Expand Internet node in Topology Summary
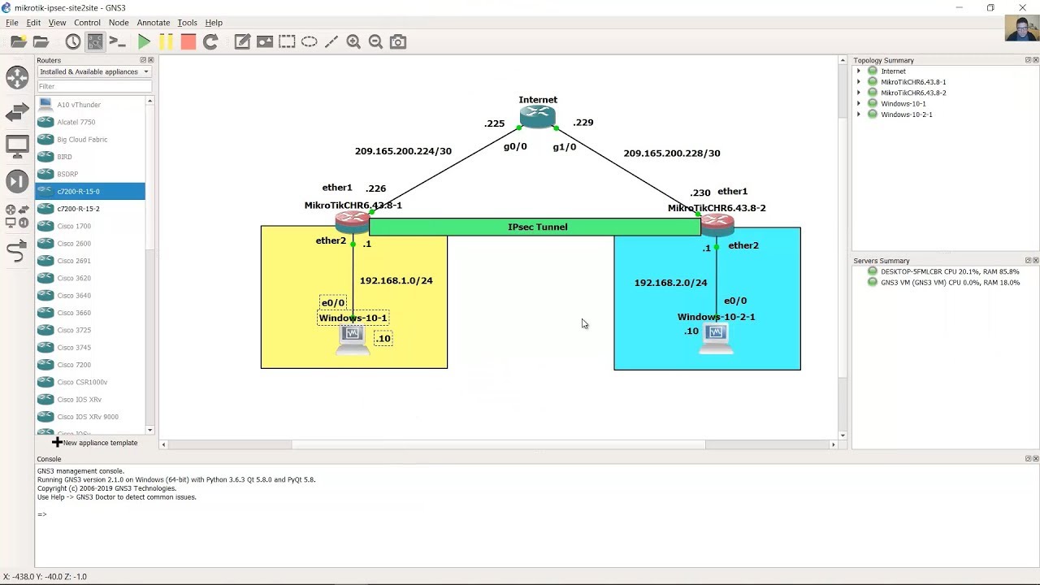This screenshot has width=1040, height=585. [859, 71]
